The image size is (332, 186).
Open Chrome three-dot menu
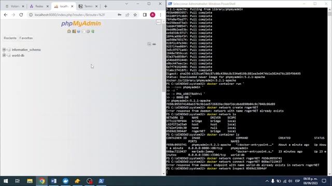pos(160,15)
